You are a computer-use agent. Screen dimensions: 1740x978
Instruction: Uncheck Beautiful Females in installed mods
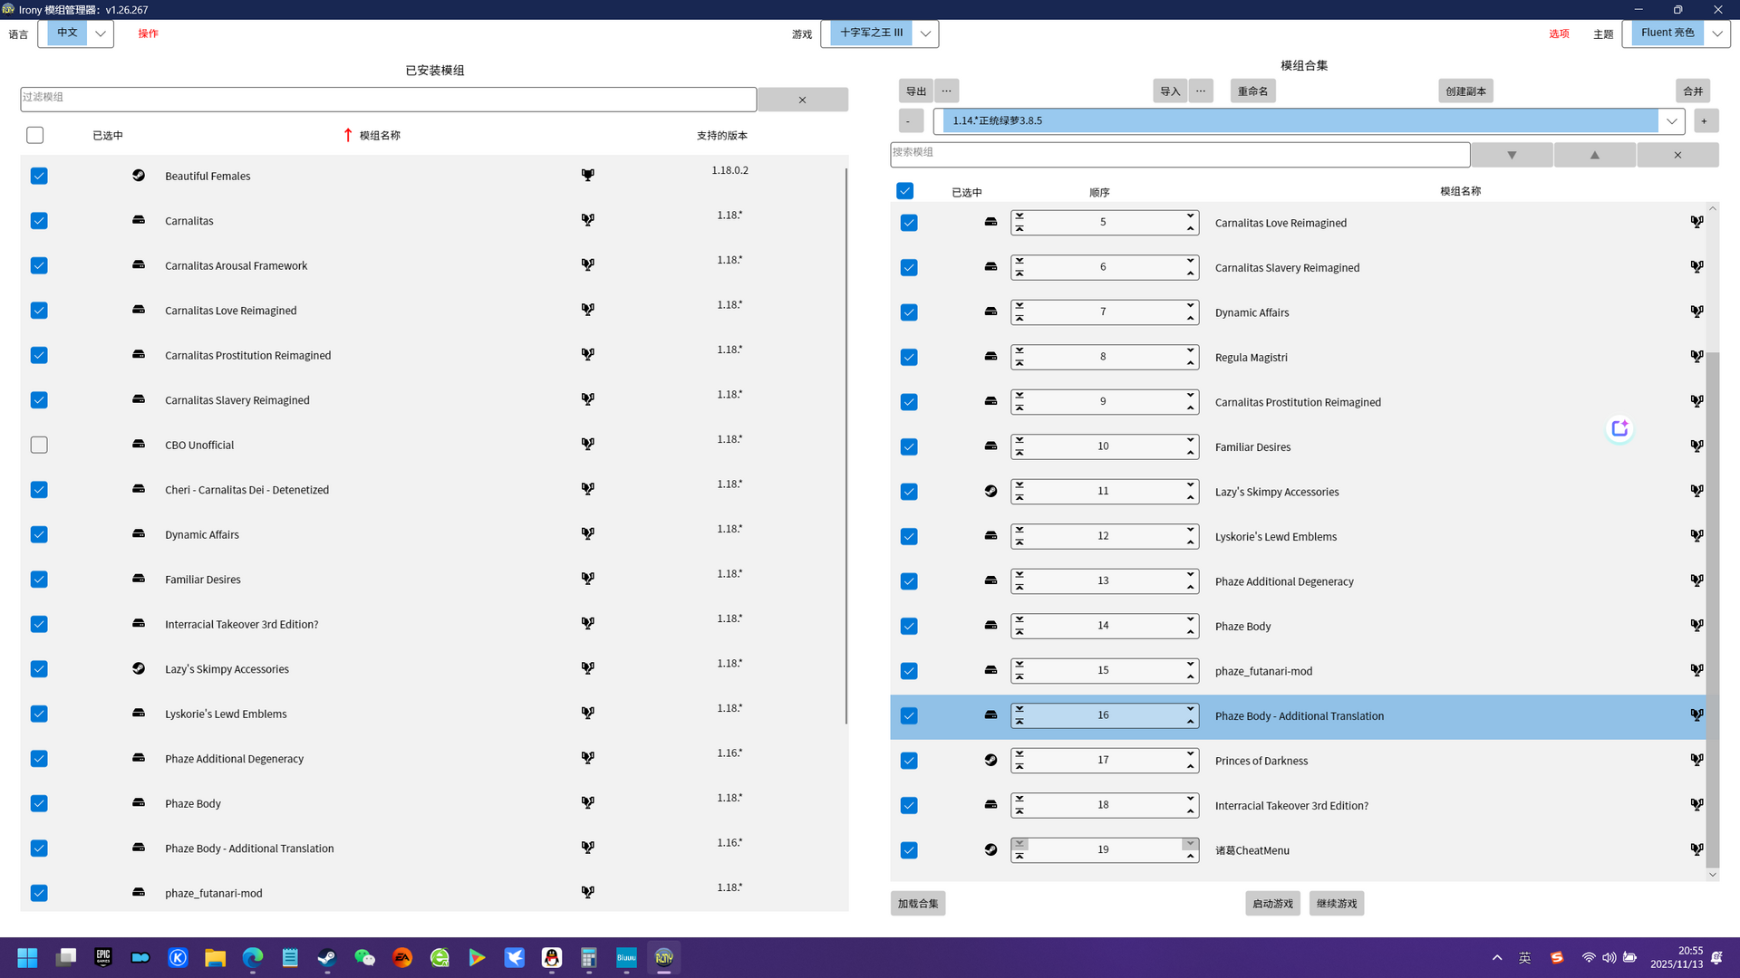[39, 176]
